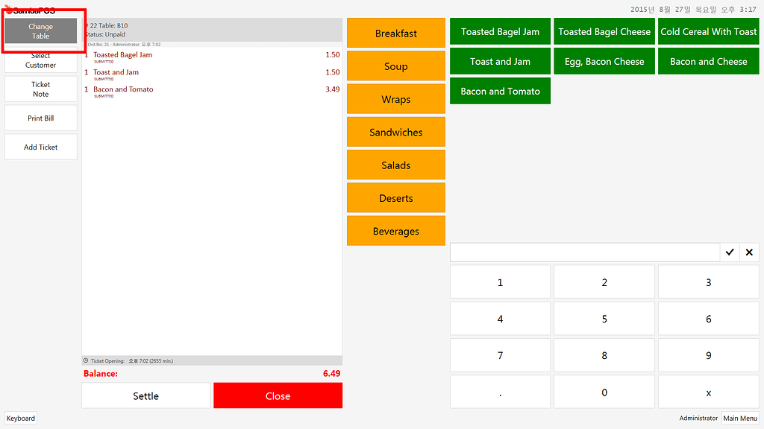Print the bill

point(40,118)
